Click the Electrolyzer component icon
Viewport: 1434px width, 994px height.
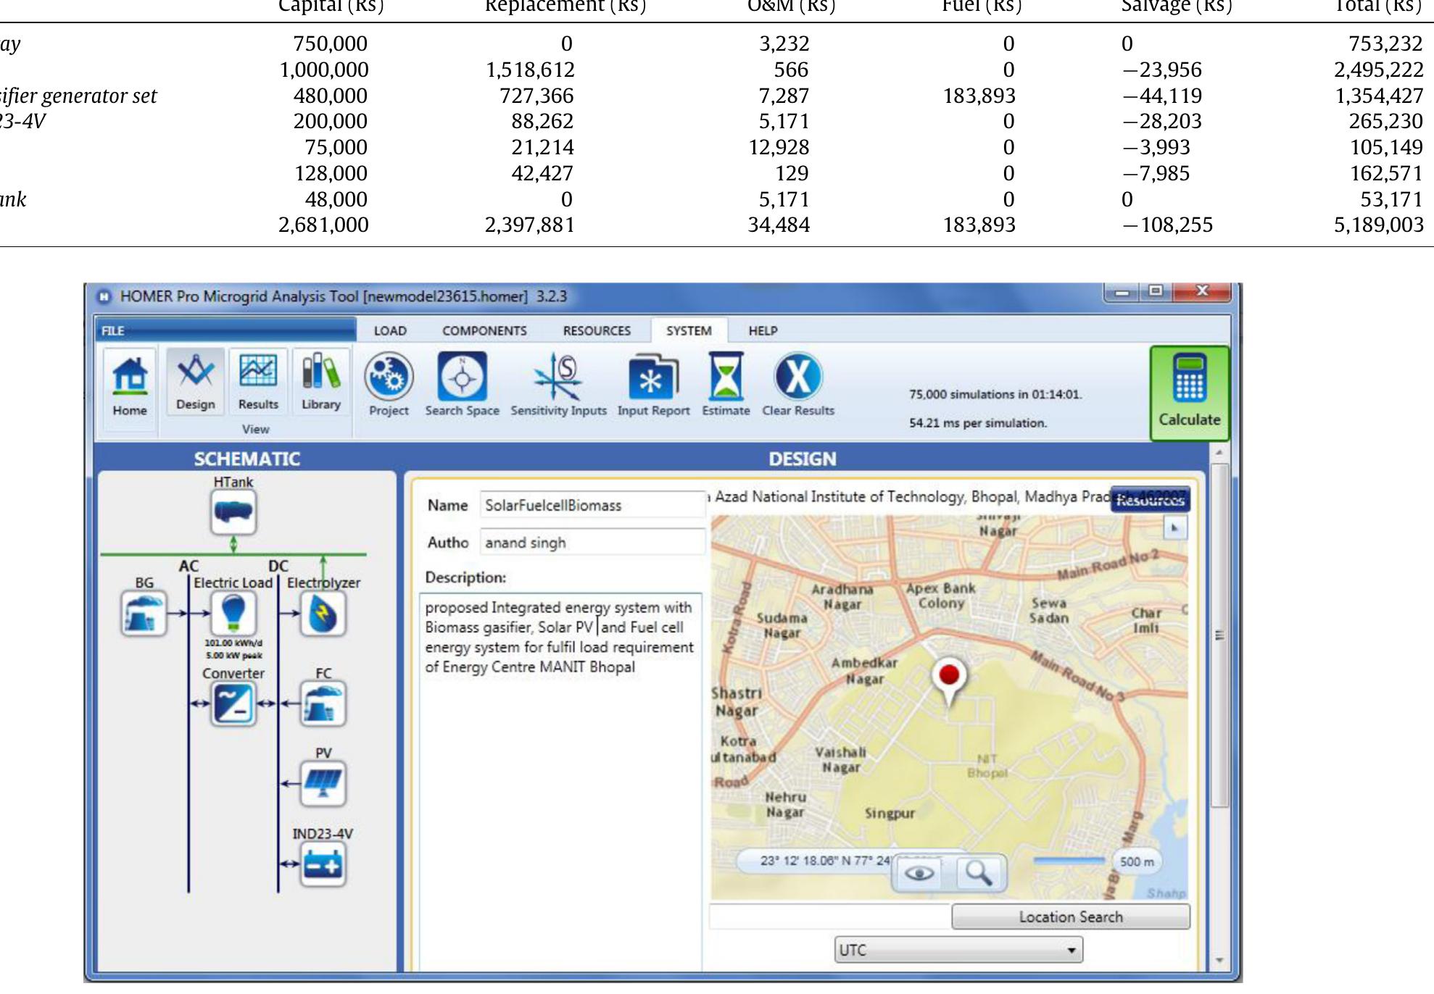[x=323, y=614]
